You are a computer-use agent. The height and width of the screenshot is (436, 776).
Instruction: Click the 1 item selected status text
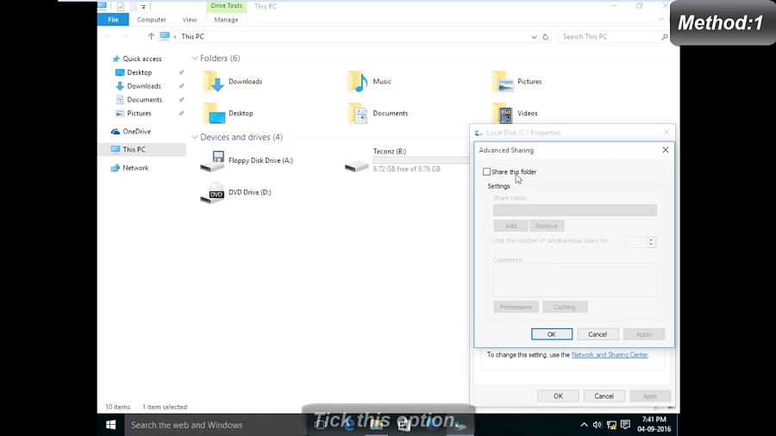coord(165,407)
